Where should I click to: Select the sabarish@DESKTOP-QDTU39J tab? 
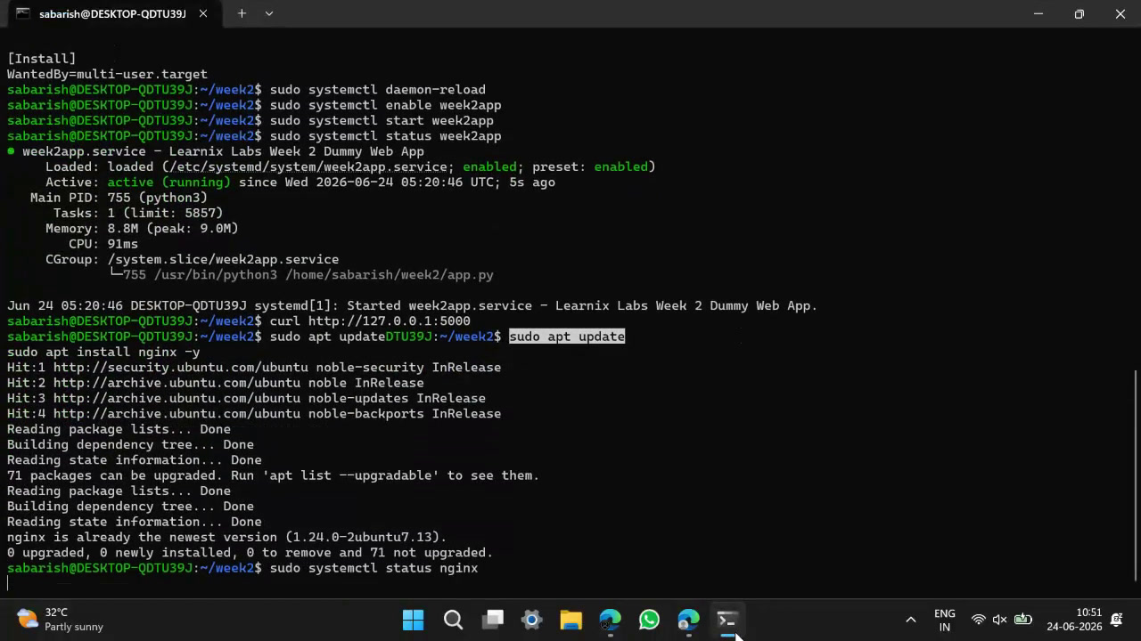[112, 14]
